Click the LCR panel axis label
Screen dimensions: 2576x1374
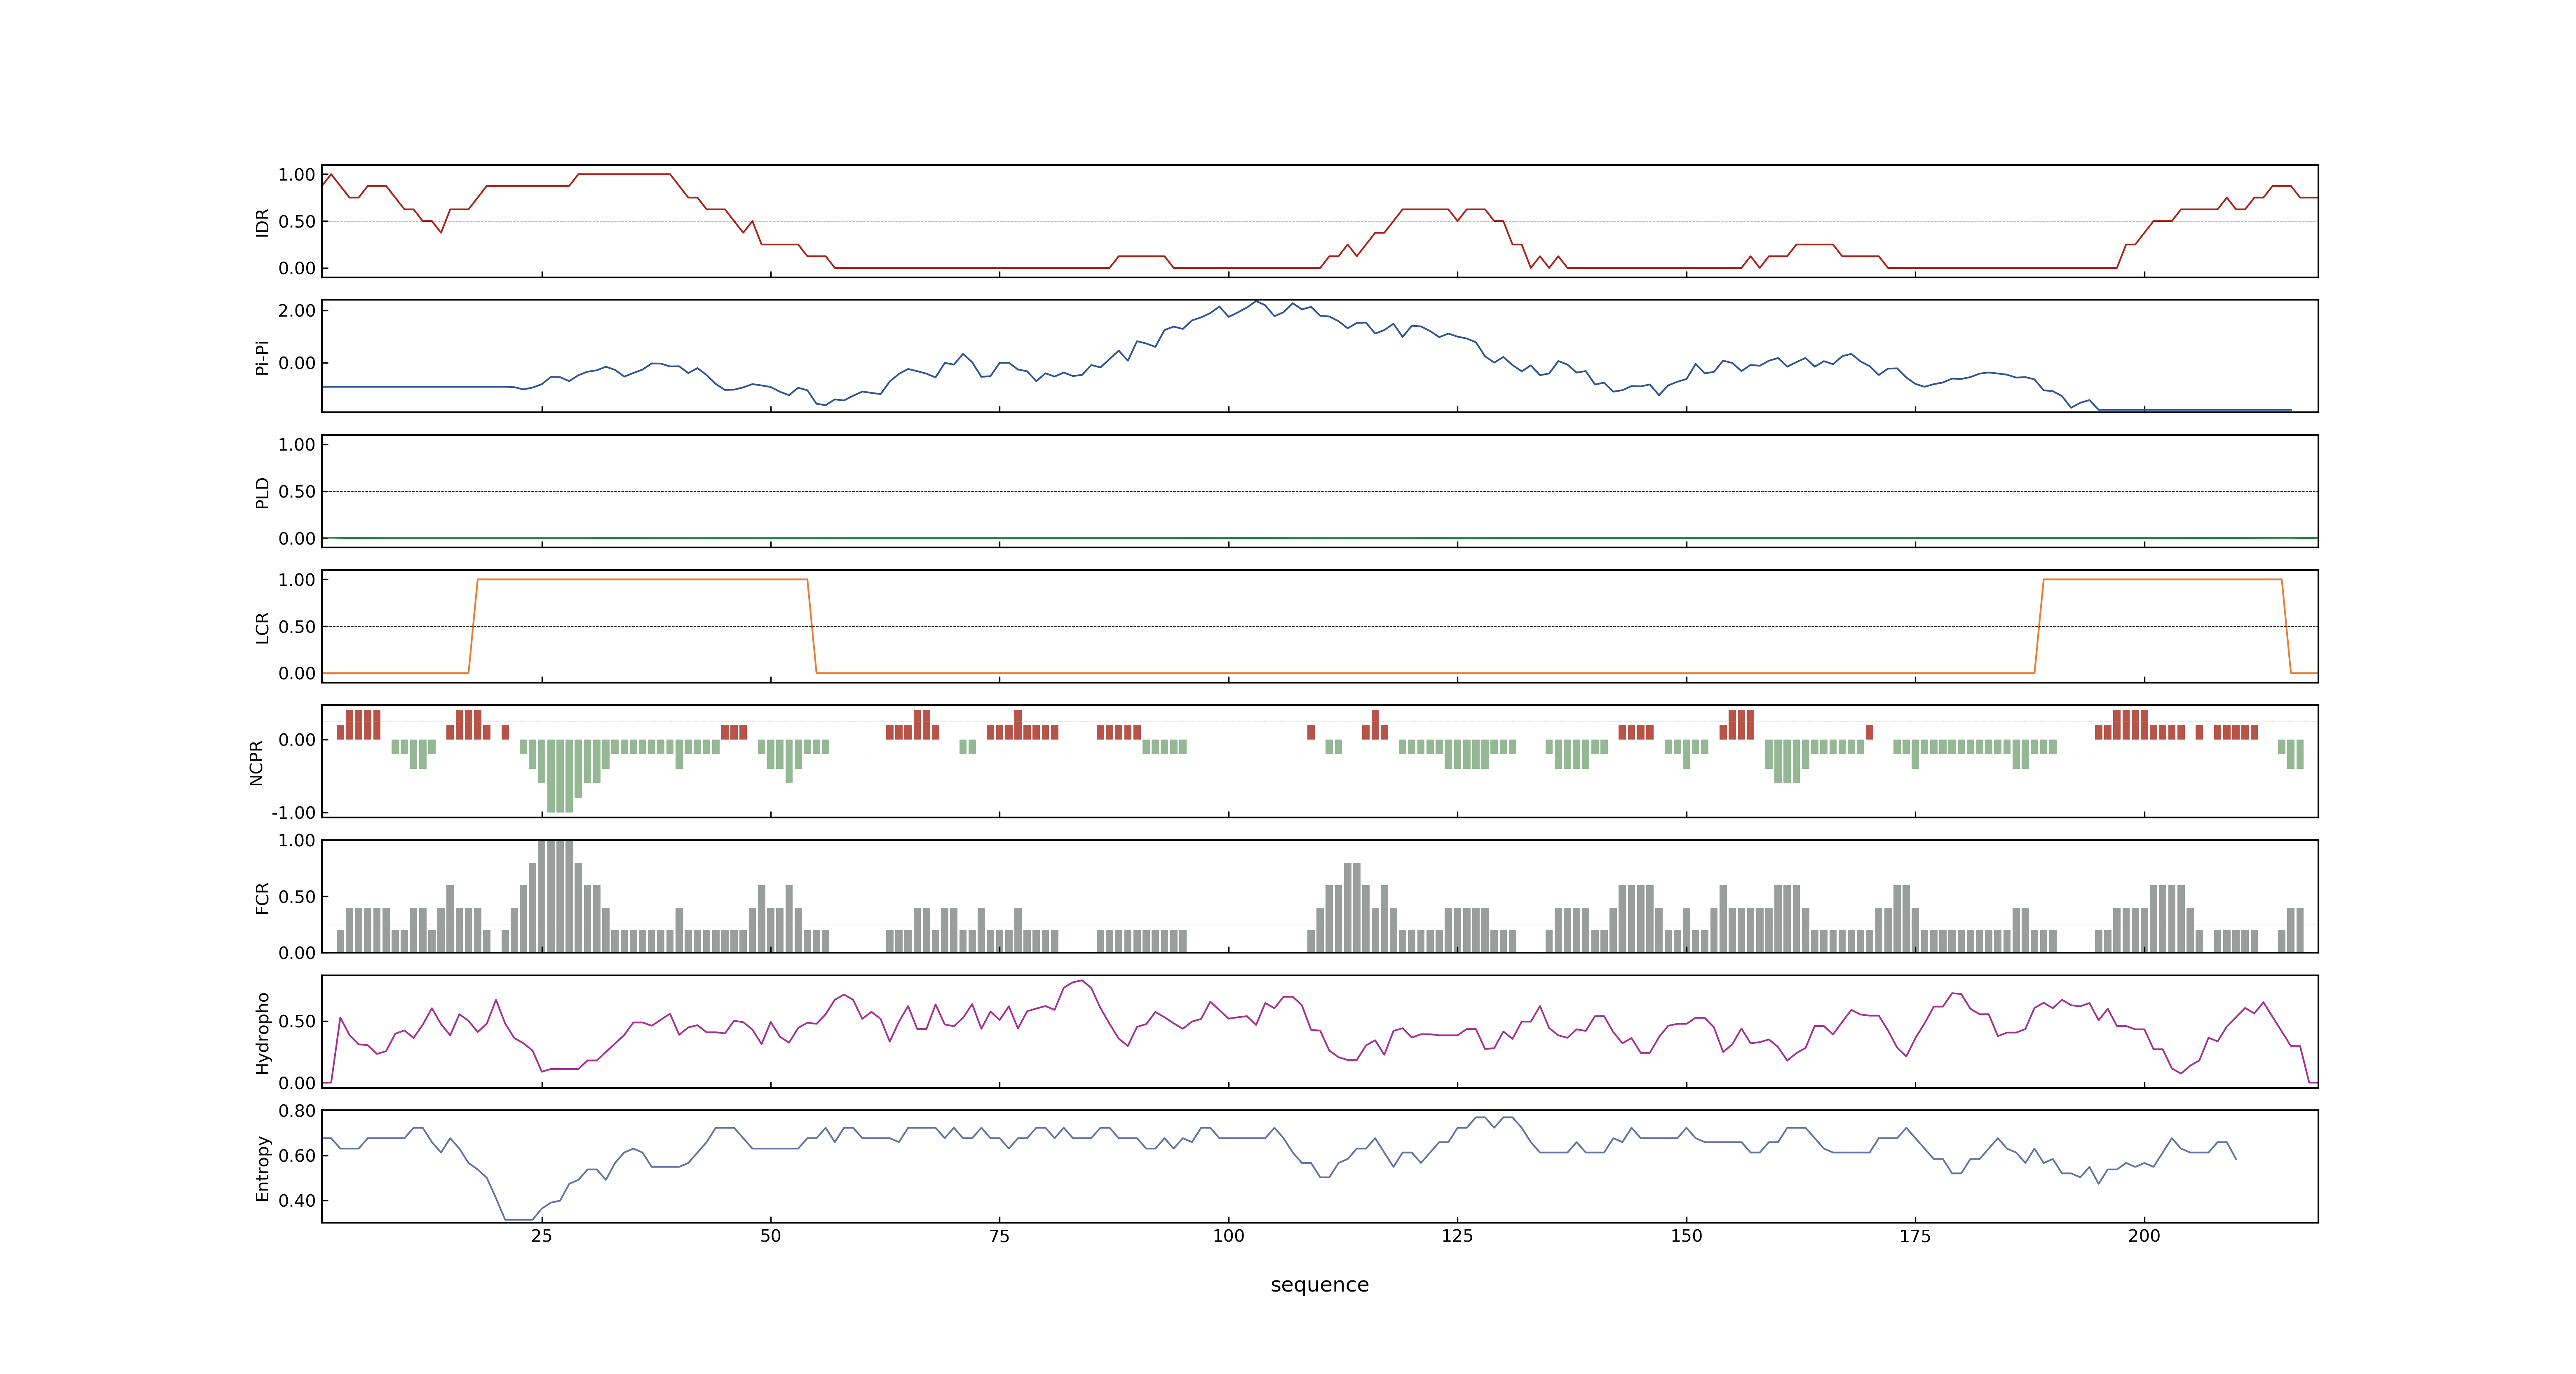pyautogui.click(x=262, y=627)
